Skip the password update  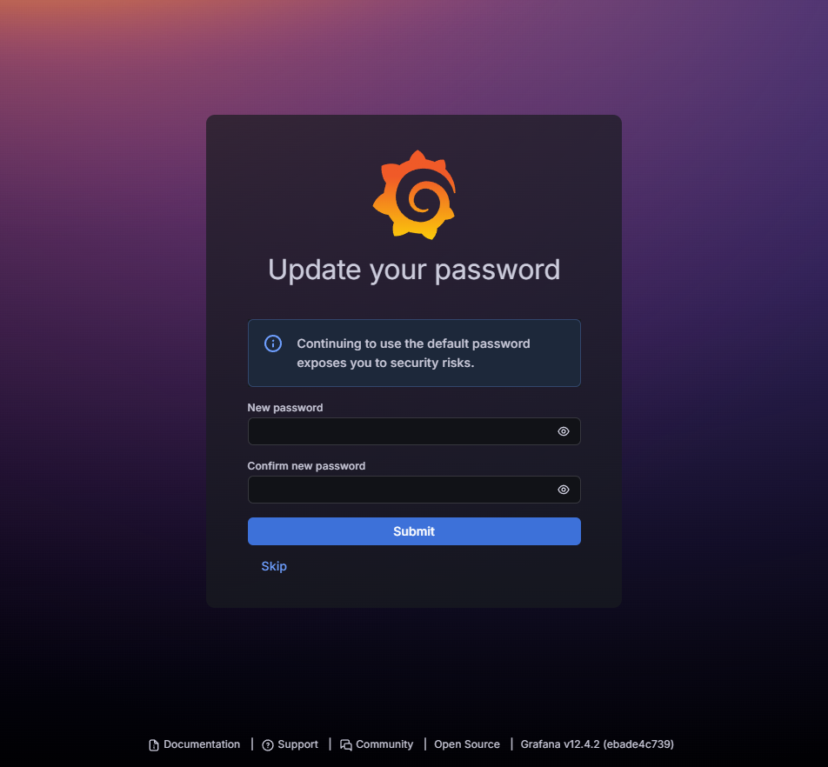(x=274, y=566)
